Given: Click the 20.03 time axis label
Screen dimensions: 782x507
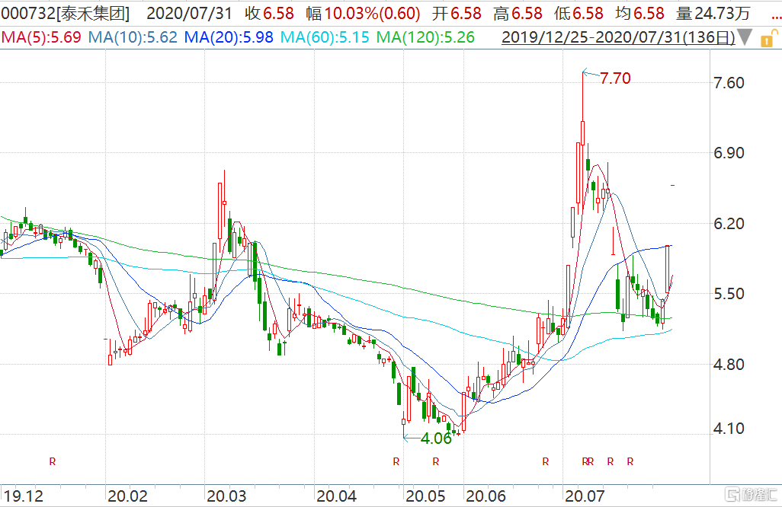Looking at the screenshot, I should coord(227,496).
